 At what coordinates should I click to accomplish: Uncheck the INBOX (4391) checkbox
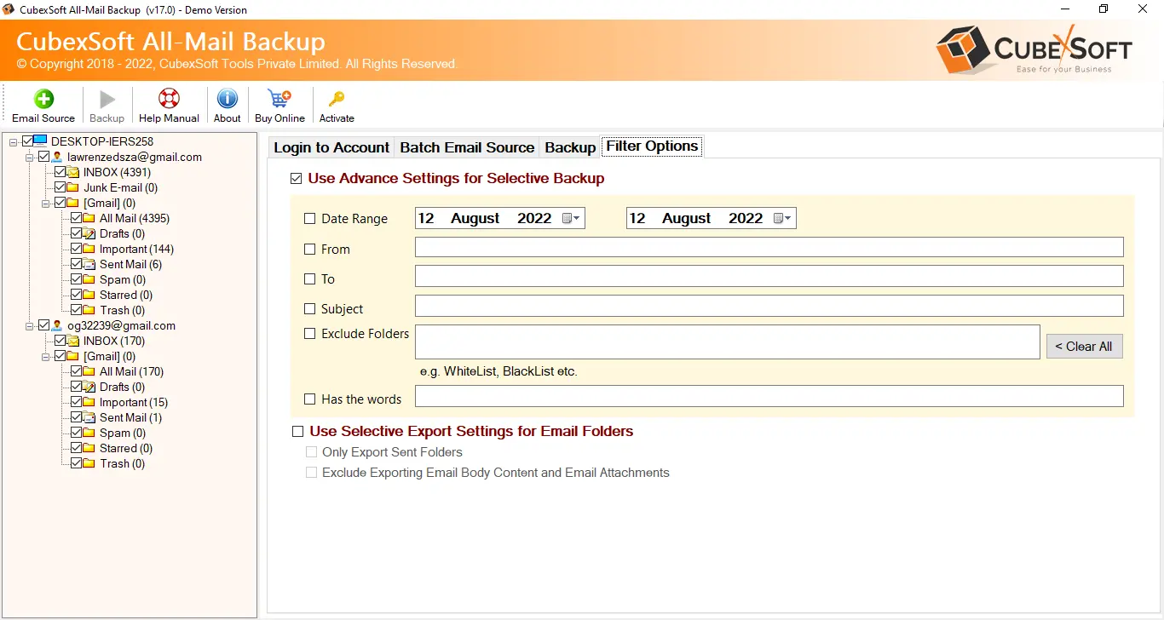[61, 172]
